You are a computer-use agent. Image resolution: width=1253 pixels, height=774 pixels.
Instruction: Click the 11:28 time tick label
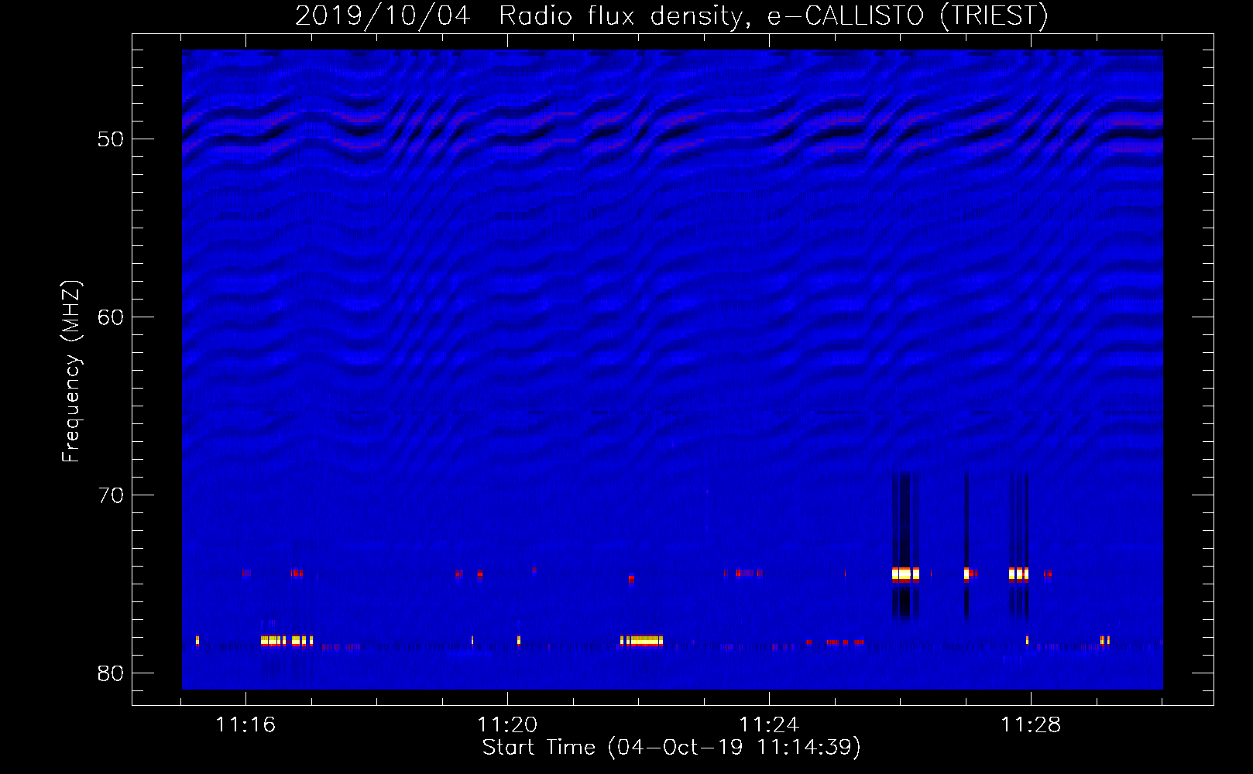pyautogui.click(x=1031, y=725)
